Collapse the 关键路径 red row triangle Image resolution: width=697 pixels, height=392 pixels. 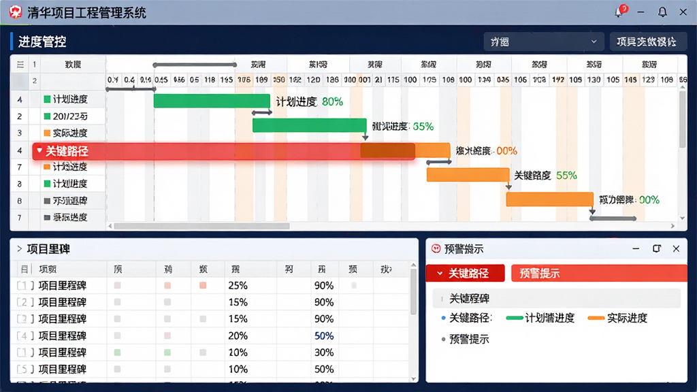39,150
